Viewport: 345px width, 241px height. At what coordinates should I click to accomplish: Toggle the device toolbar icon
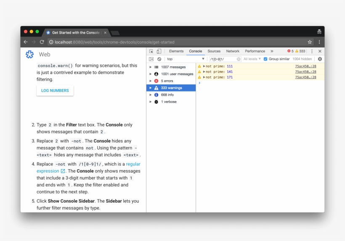point(159,51)
